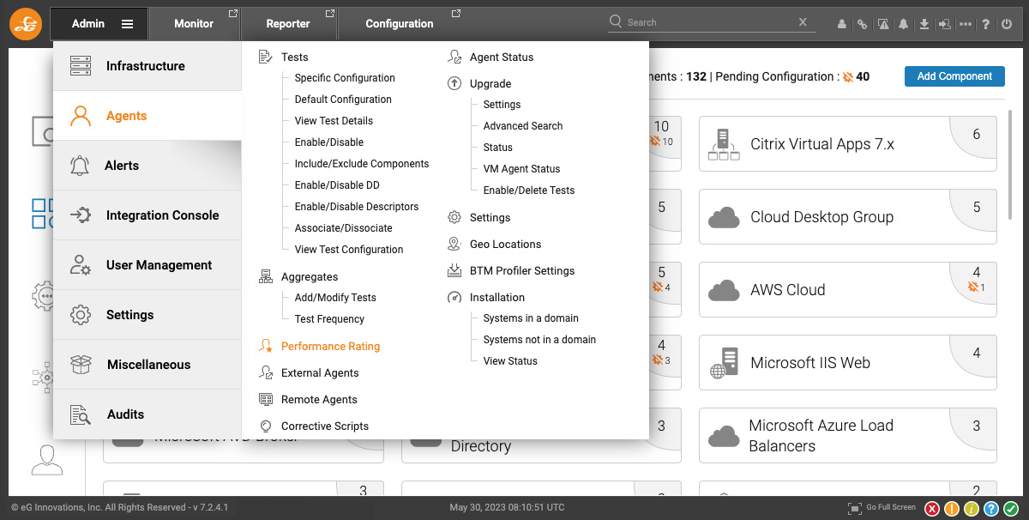The image size is (1029, 520).
Task: Open the AWS Cloud component card
Action: click(848, 290)
